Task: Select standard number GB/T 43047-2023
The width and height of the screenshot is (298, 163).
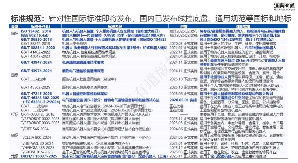Action: tap(36, 56)
